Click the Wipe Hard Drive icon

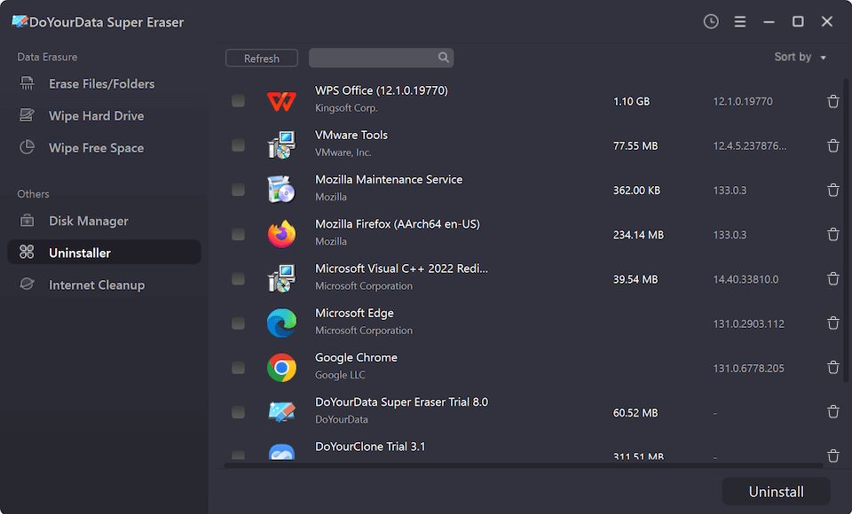point(27,115)
